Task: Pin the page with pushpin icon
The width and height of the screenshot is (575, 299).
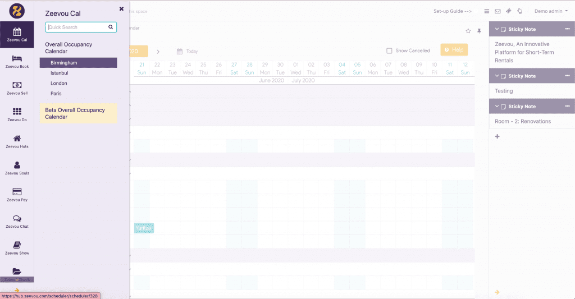Action: click(x=479, y=31)
